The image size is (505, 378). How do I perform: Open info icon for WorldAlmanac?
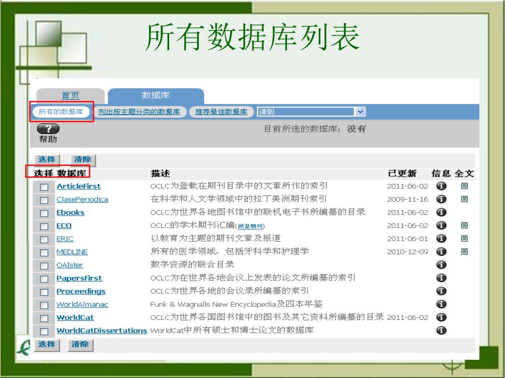click(441, 304)
